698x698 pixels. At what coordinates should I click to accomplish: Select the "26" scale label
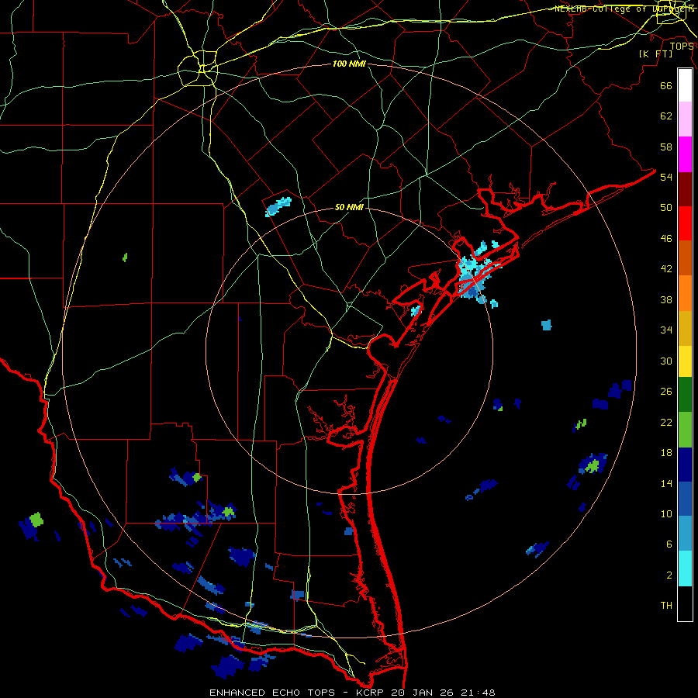point(666,392)
